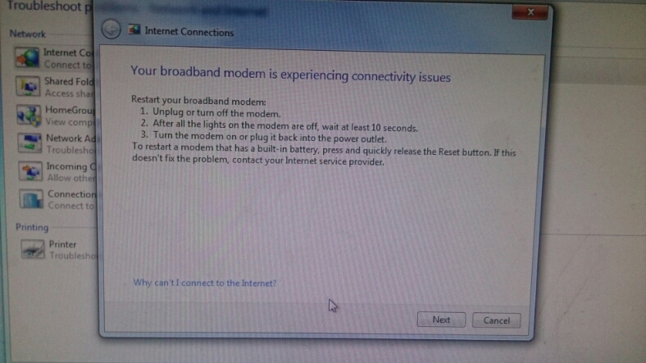
Task: Close the Internet Connections dialog
Action: (x=530, y=12)
